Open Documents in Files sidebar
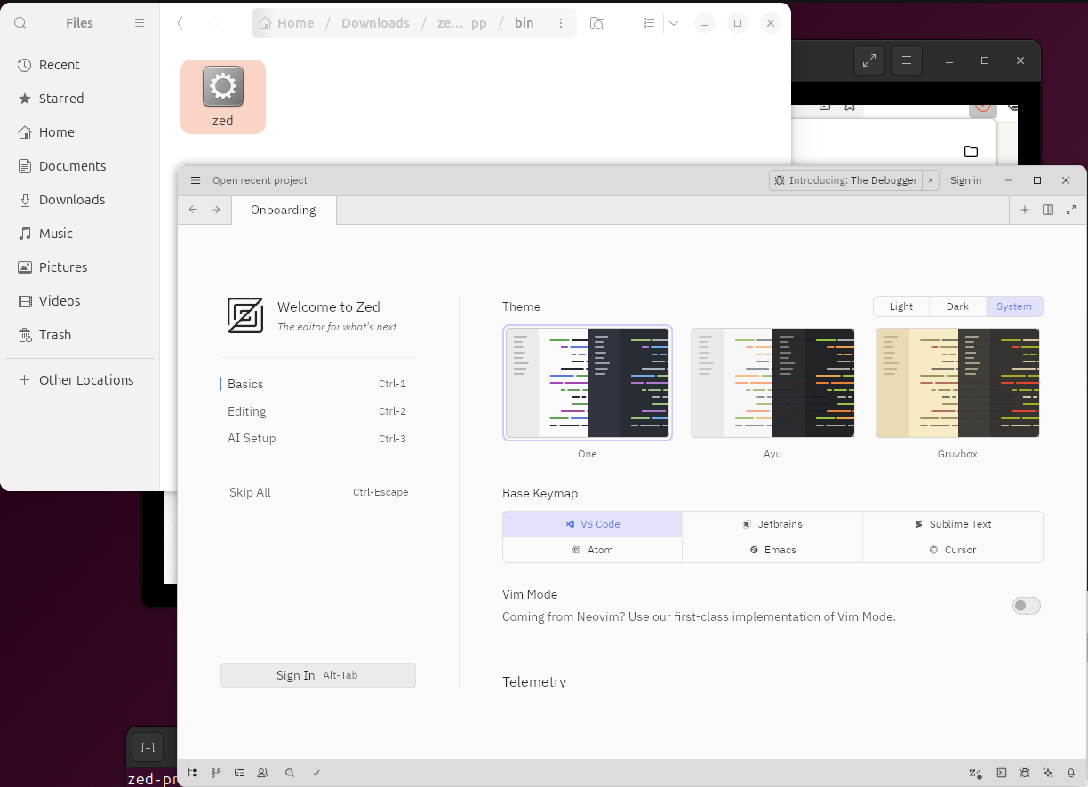Screen dimensions: 1088x787 [80, 166]
